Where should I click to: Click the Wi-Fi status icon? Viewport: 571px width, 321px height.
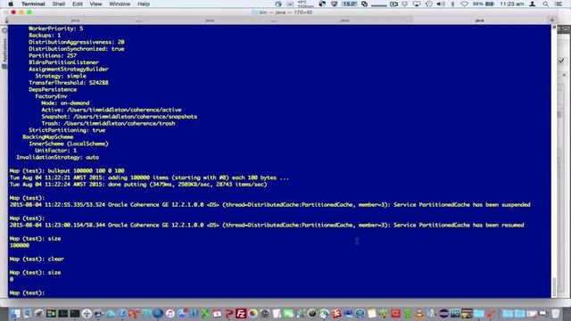pyautogui.click(x=464, y=4)
